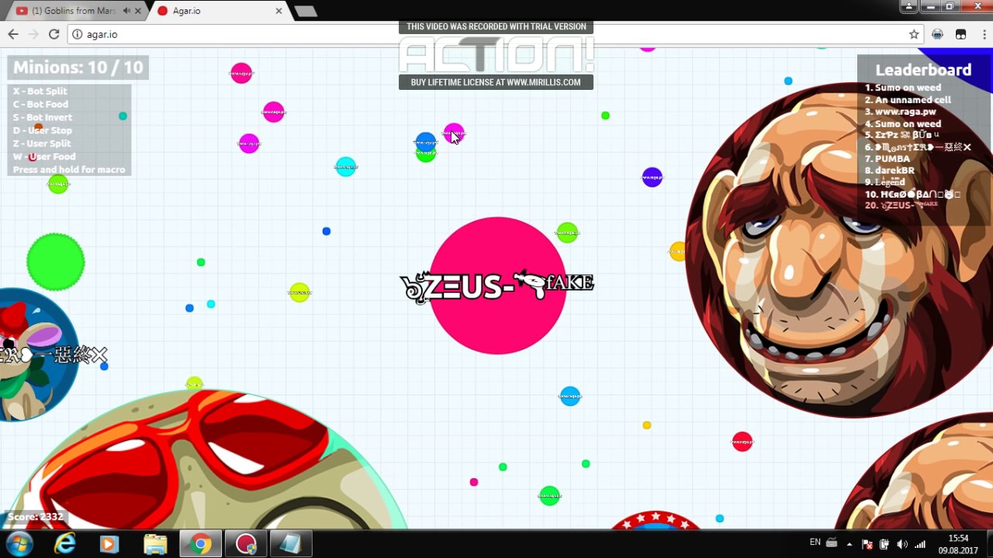993x558 pixels.
Task: Click the 'Z - User Split' hint
Action: pyautogui.click(x=42, y=143)
